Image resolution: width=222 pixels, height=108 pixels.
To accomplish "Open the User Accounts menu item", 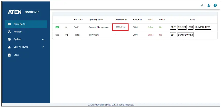I will tap(21, 47).
